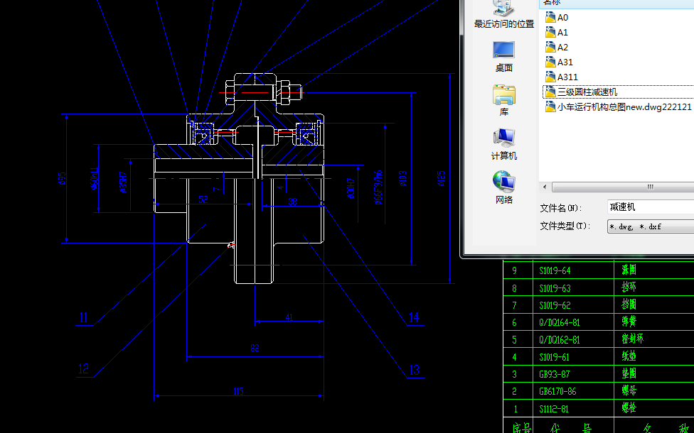Go to 桌面 (Desktop) in the places sidebar
This screenshot has width=694, height=433.
(503, 55)
